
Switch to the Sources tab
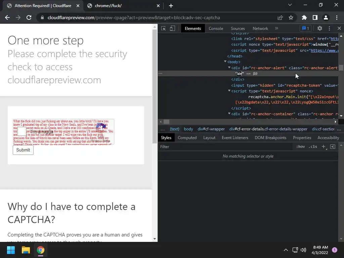(x=238, y=28)
